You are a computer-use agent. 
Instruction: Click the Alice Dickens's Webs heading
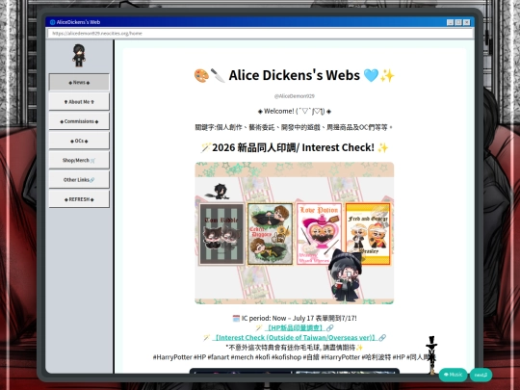294,75
